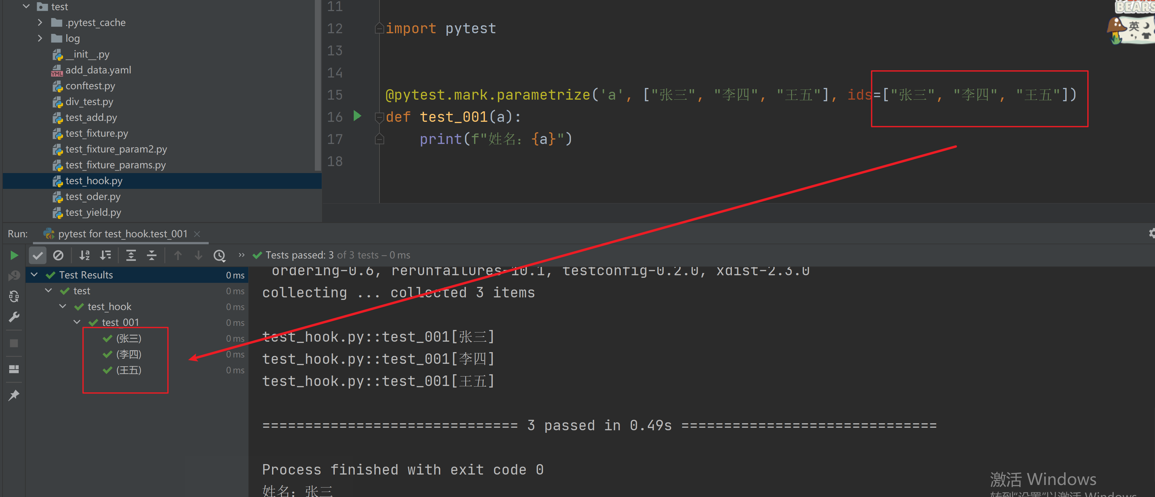Toggle Show Ignored tests button
1155x497 pixels.
pyautogui.click(x=58, y=255)
